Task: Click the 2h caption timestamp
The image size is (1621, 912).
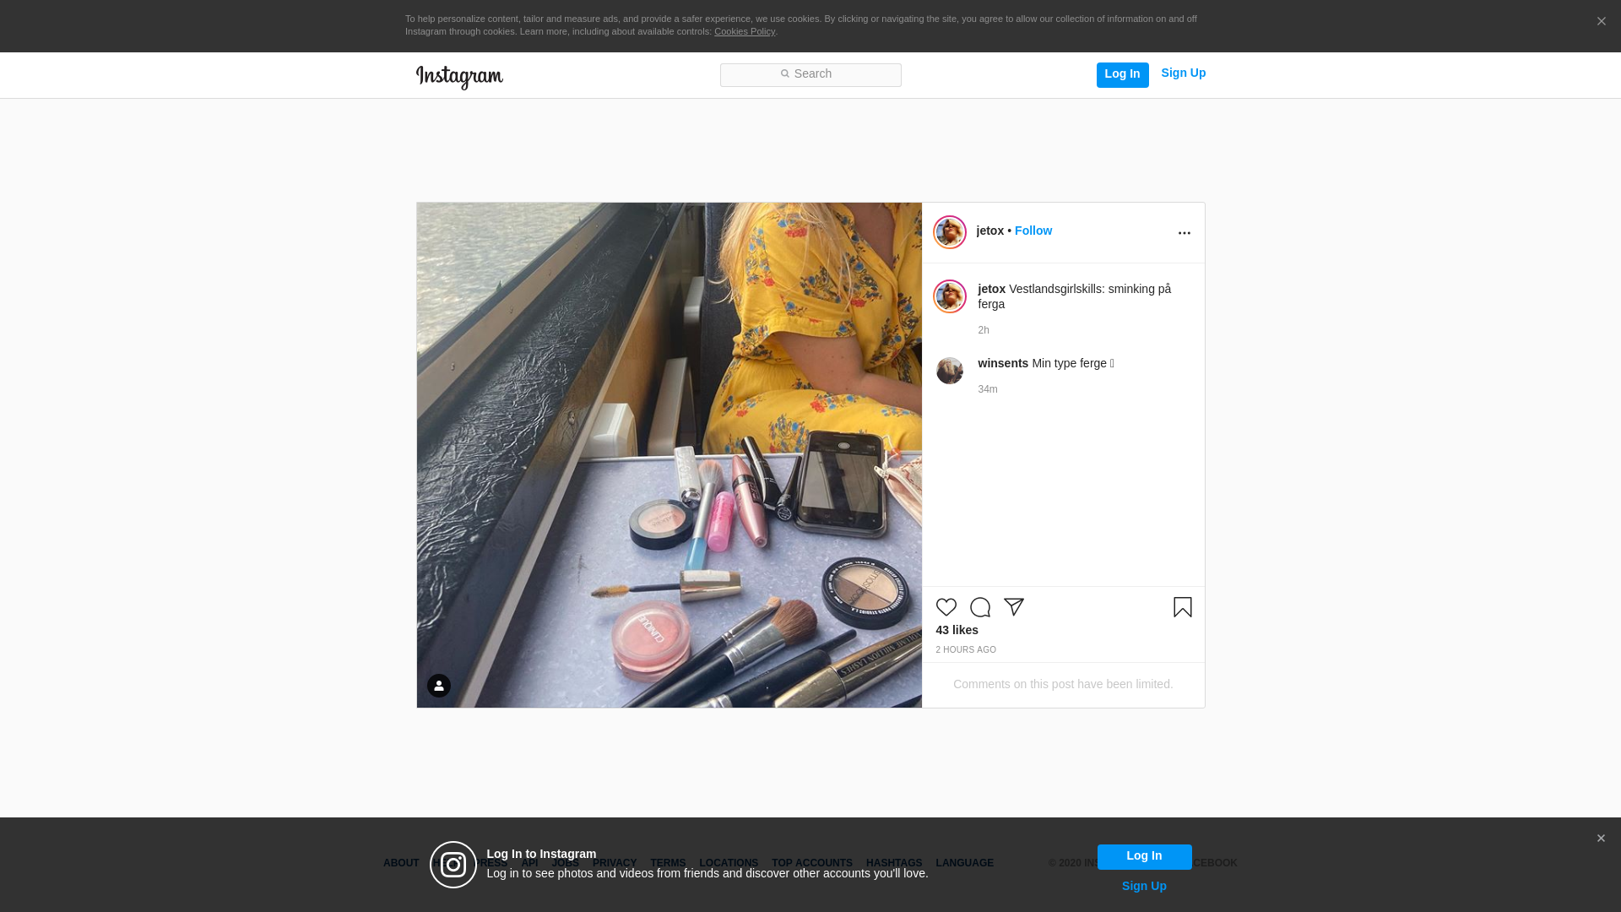Action: coord(984,330)
